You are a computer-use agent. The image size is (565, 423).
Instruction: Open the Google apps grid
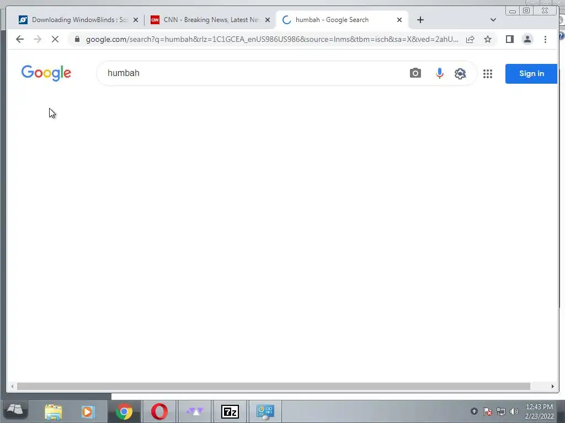point(488,74)
